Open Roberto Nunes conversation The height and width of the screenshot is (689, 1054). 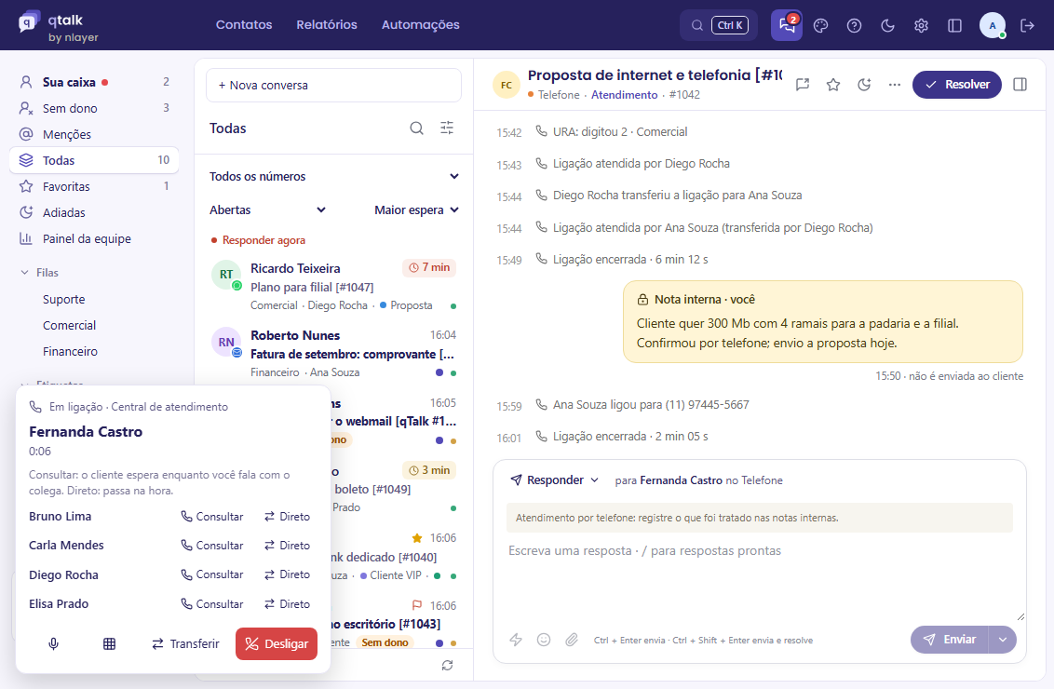pyautogui.click(x=334, y=354)
